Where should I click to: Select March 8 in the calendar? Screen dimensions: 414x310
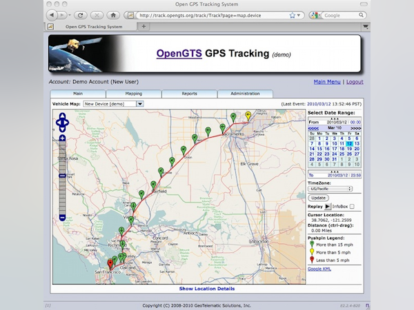[x=319, y=144]
